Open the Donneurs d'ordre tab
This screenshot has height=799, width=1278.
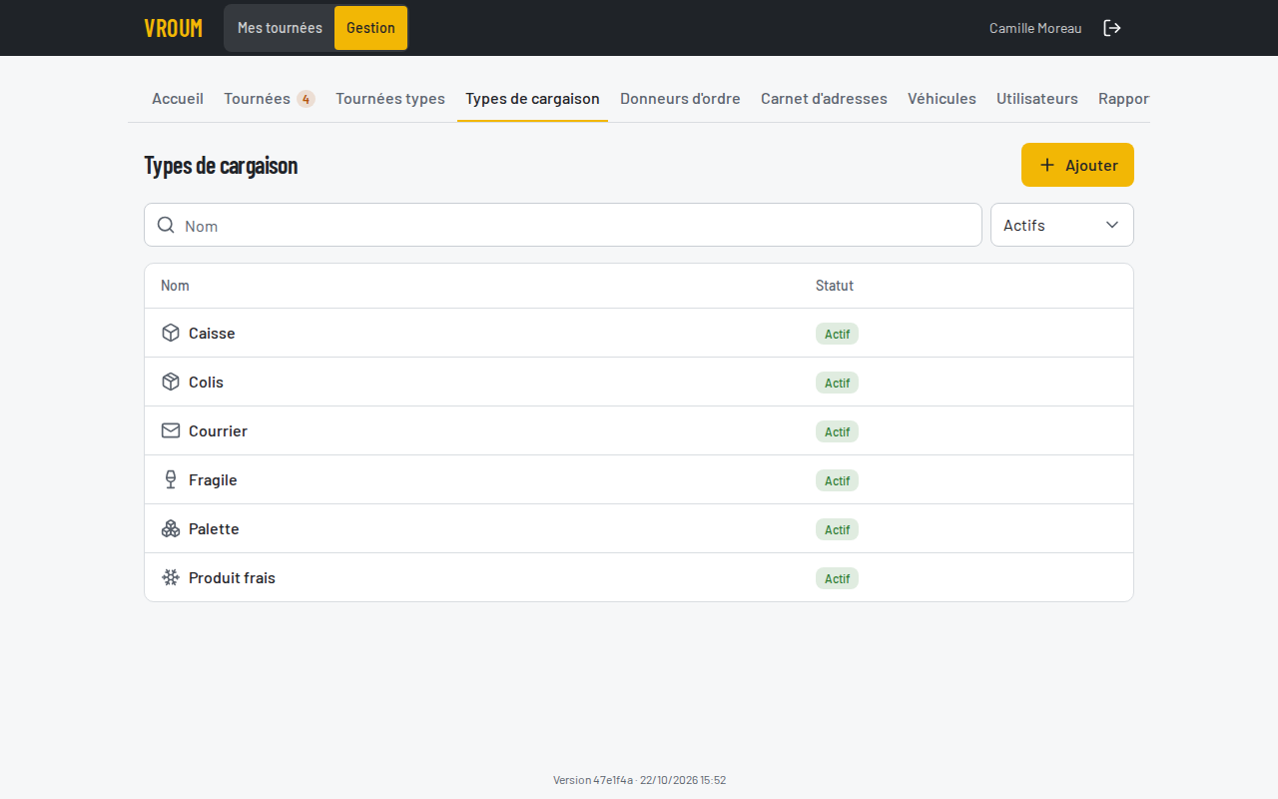click(680, 99)
